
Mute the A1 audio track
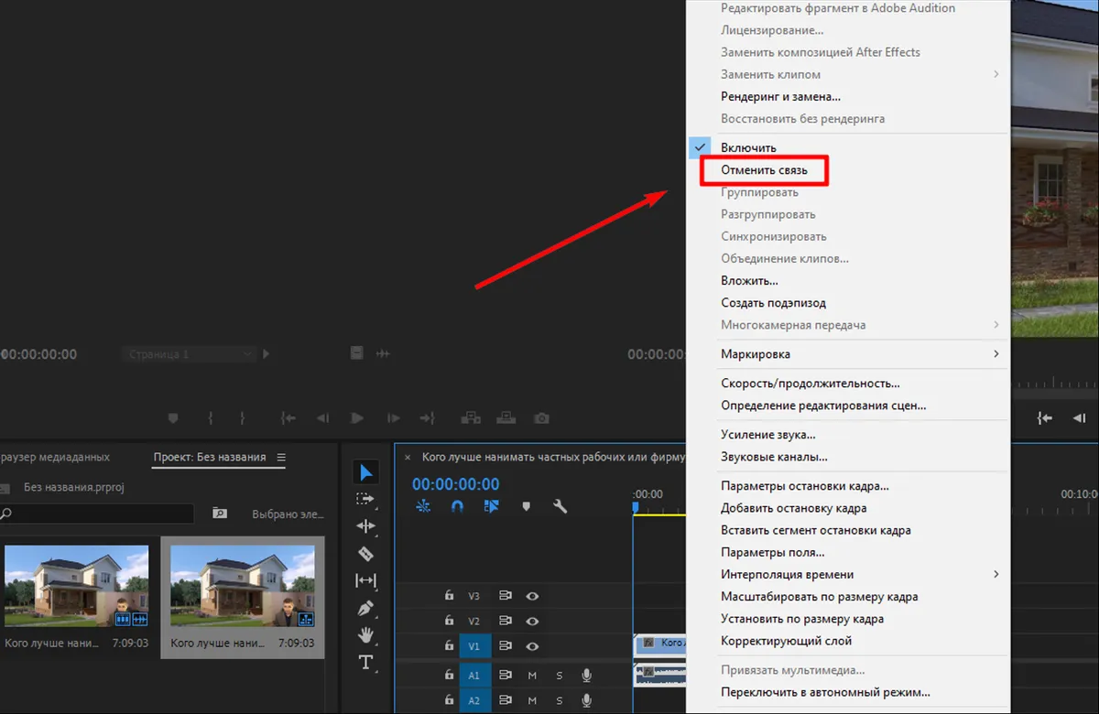[x=532, y=676]
